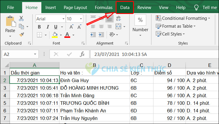The image size is (219, 124).
Task: Open the font size dropdown
Action: pyautogui.click(x=81, y=19)
